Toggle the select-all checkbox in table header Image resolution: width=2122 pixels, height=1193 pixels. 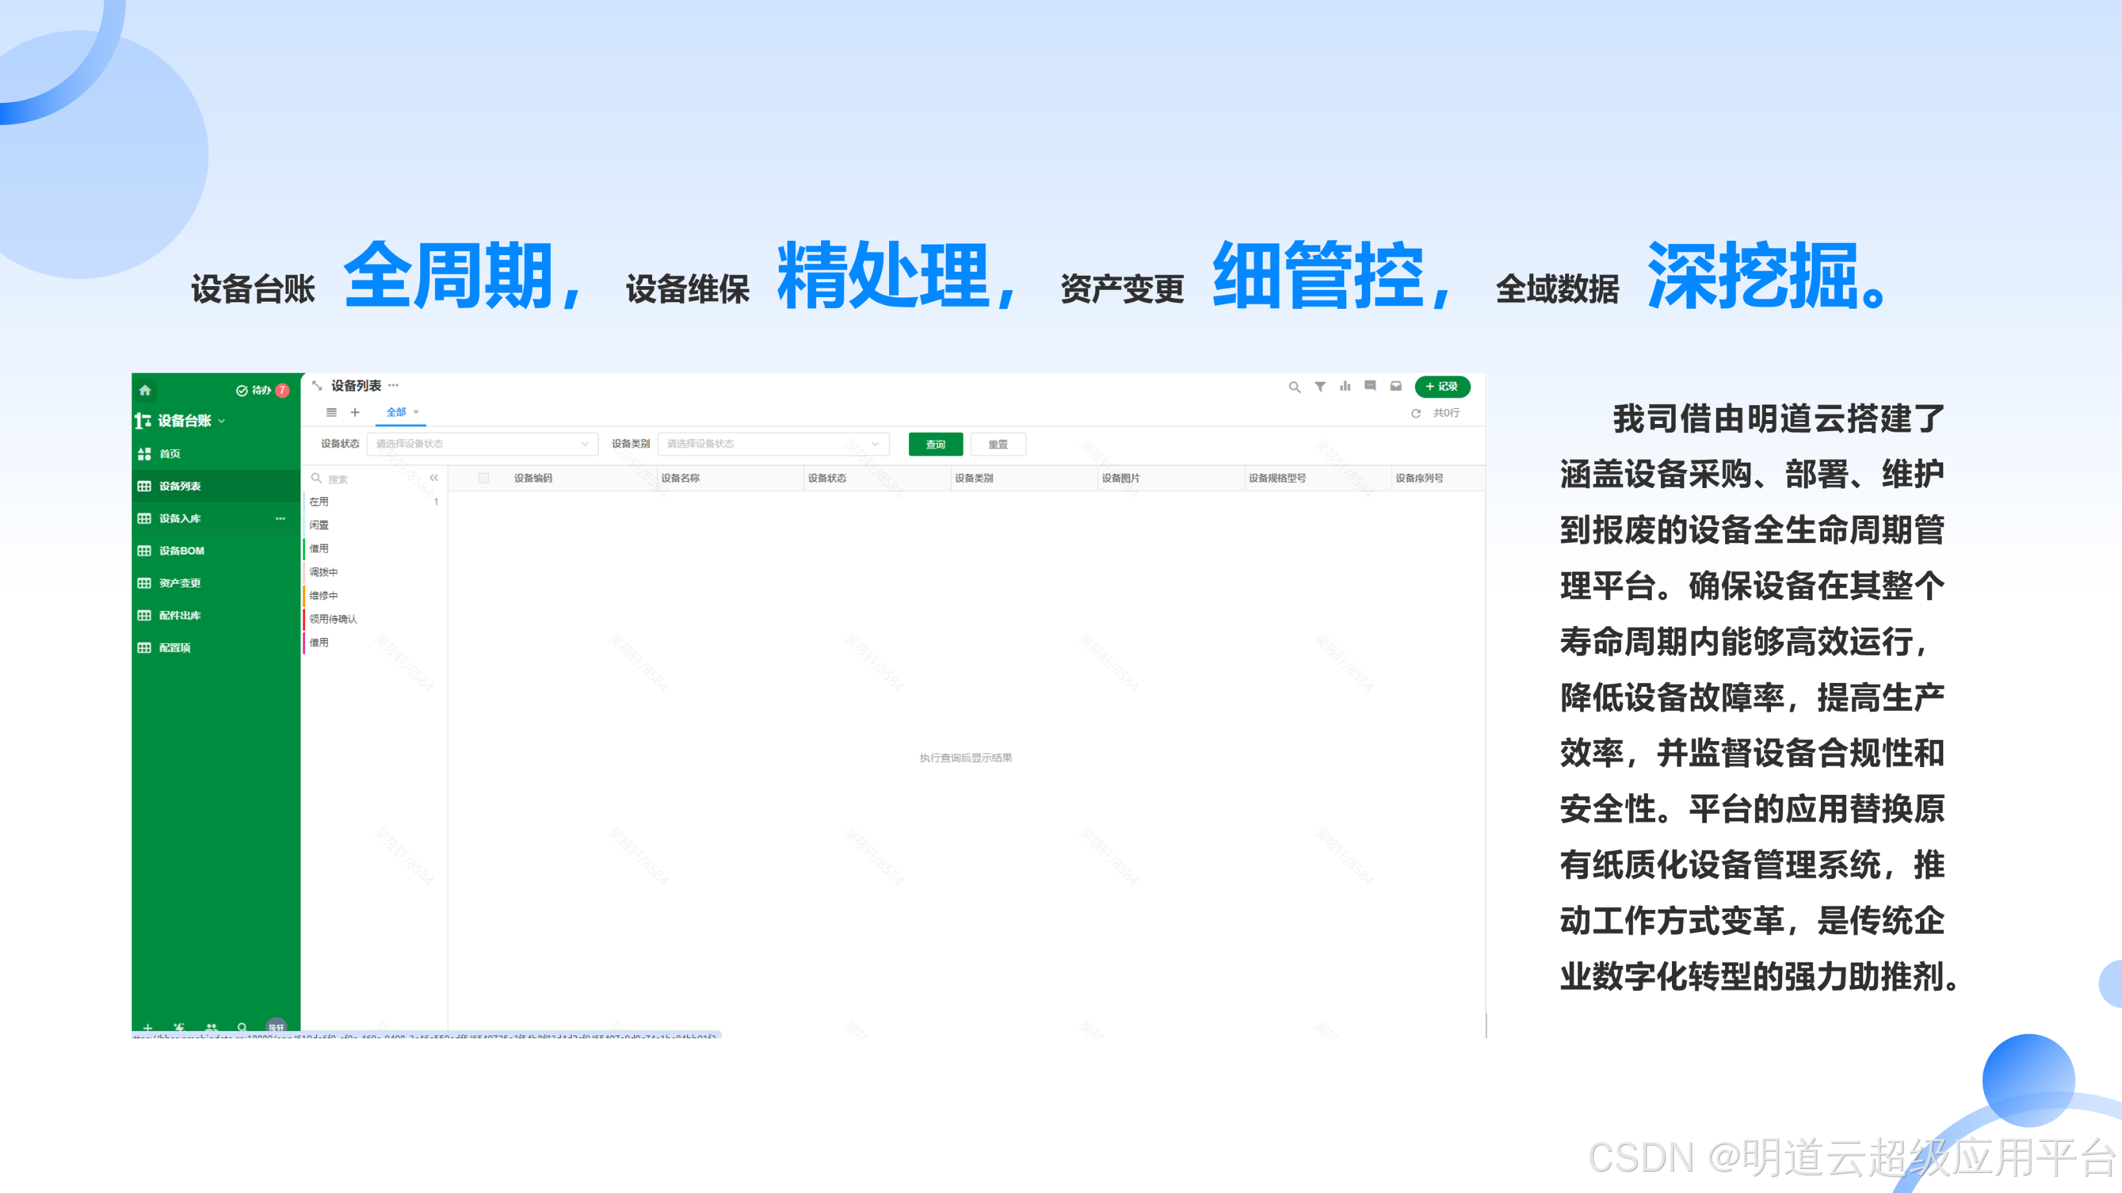click(484, 478)
